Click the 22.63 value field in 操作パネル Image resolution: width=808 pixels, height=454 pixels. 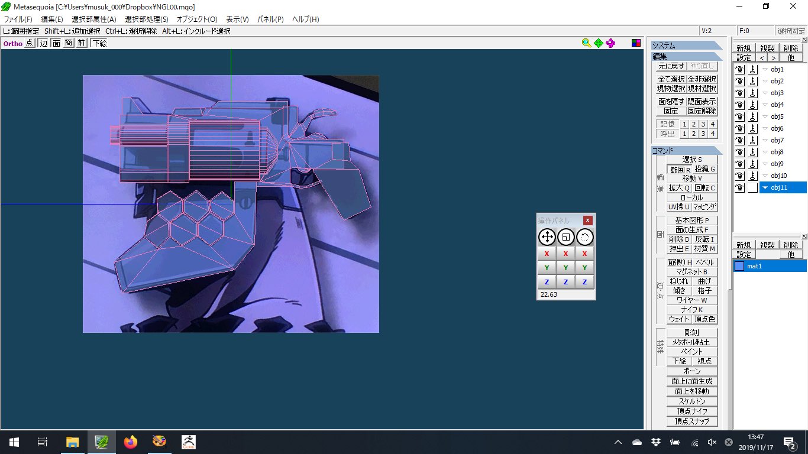click(x=566, y=294)
